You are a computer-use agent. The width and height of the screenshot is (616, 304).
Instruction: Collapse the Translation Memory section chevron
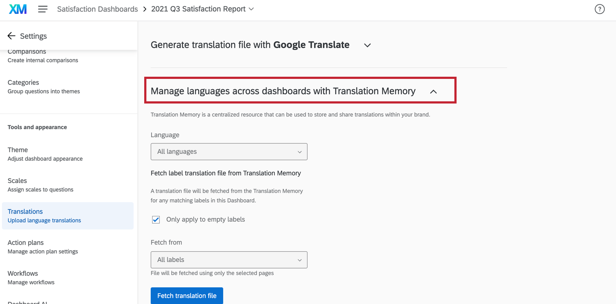(433, 92)
